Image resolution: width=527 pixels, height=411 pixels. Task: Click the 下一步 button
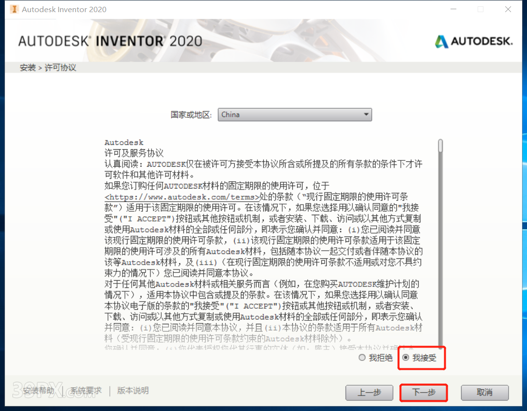pyautogui.click(x=423, y=393)
